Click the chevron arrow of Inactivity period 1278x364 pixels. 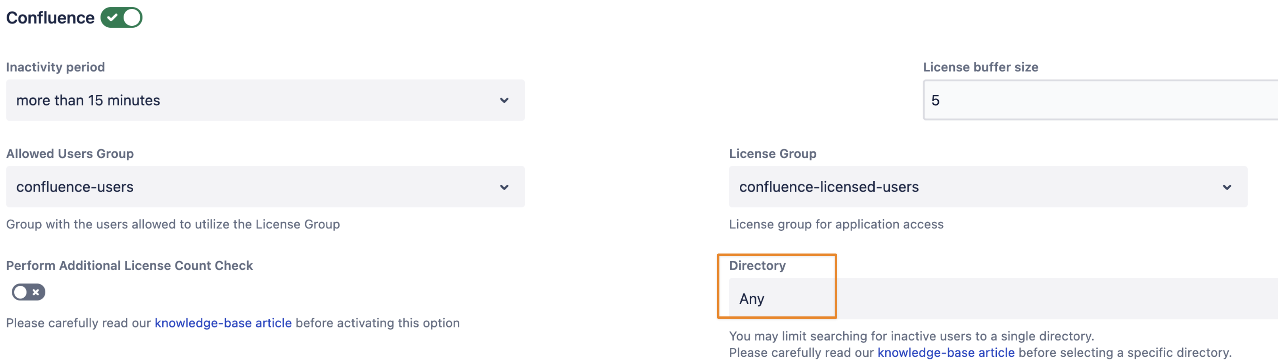(504, 101)
